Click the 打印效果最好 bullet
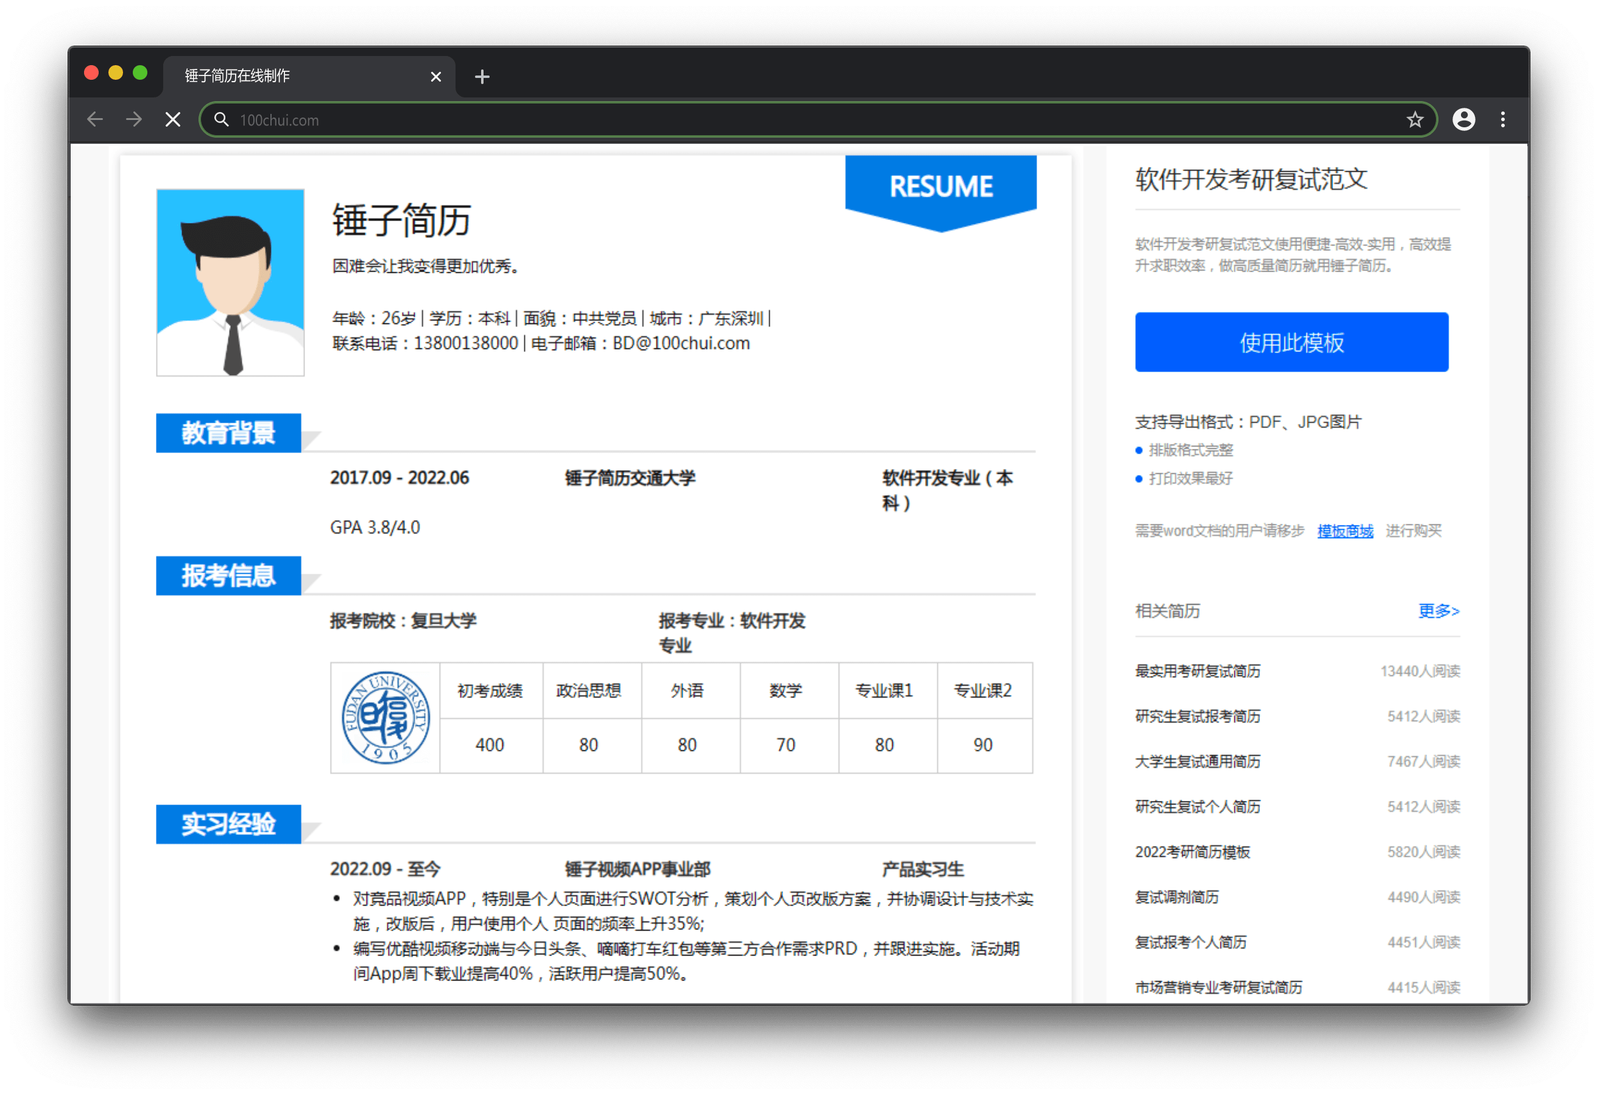Viewport: 1598px width, 1095px height. [1190, 479]
